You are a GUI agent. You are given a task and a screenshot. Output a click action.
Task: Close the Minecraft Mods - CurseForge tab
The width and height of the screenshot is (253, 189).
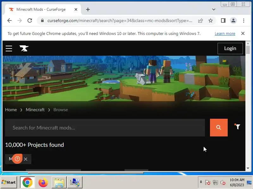tap(76, 9)
